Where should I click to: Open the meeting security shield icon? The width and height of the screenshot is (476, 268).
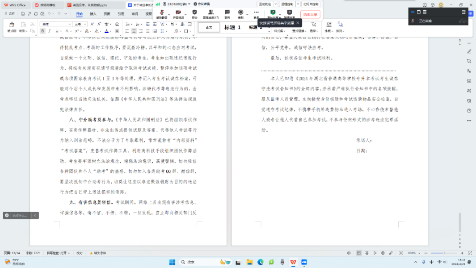coord(194,13)
